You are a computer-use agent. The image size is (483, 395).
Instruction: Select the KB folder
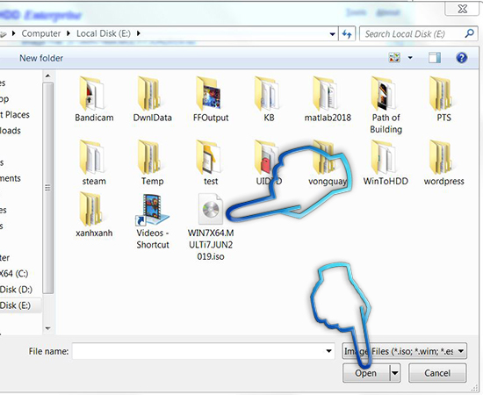[269, 99]
